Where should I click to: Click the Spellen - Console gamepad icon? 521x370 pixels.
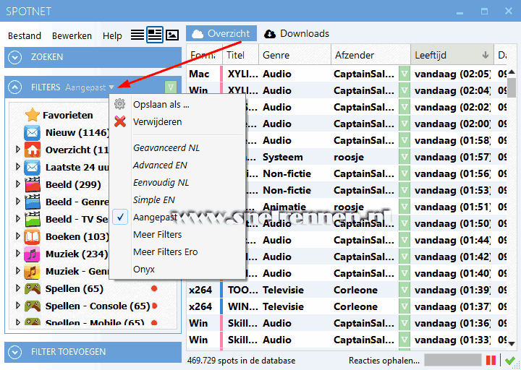click(x=33, y=306)
